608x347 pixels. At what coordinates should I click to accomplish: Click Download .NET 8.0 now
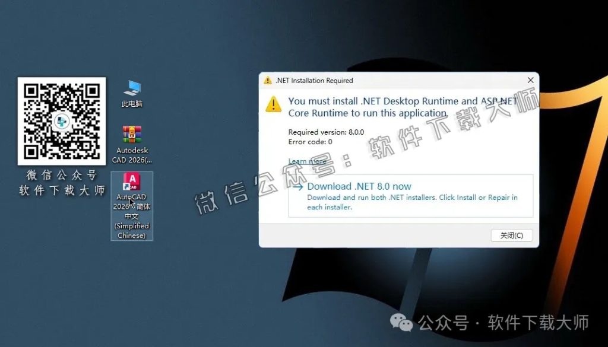pos(359,186)
